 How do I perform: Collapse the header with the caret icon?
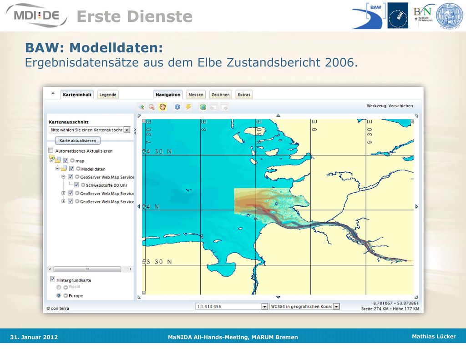point(53,94)
